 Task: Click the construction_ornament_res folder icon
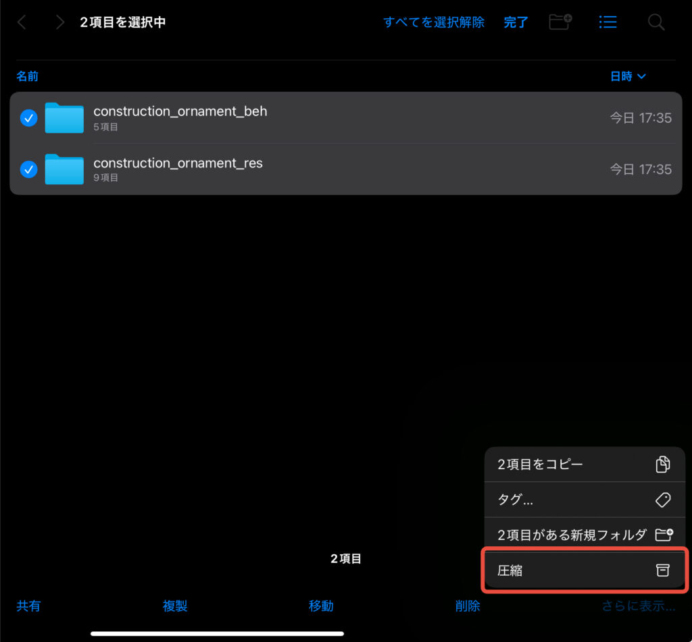[x=64, y=169]
